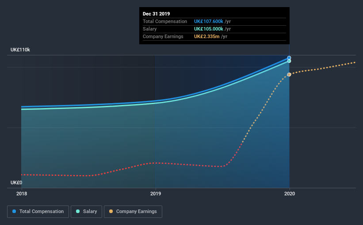The image size is (363, 225).
Task: Click the 2020 x-axis label
Action: 290,194
